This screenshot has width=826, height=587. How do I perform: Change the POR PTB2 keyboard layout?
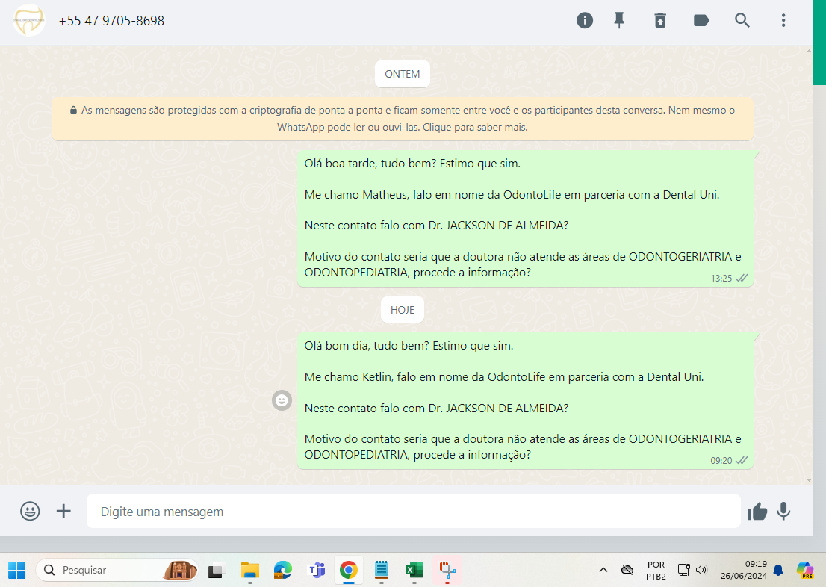[656, 570]
